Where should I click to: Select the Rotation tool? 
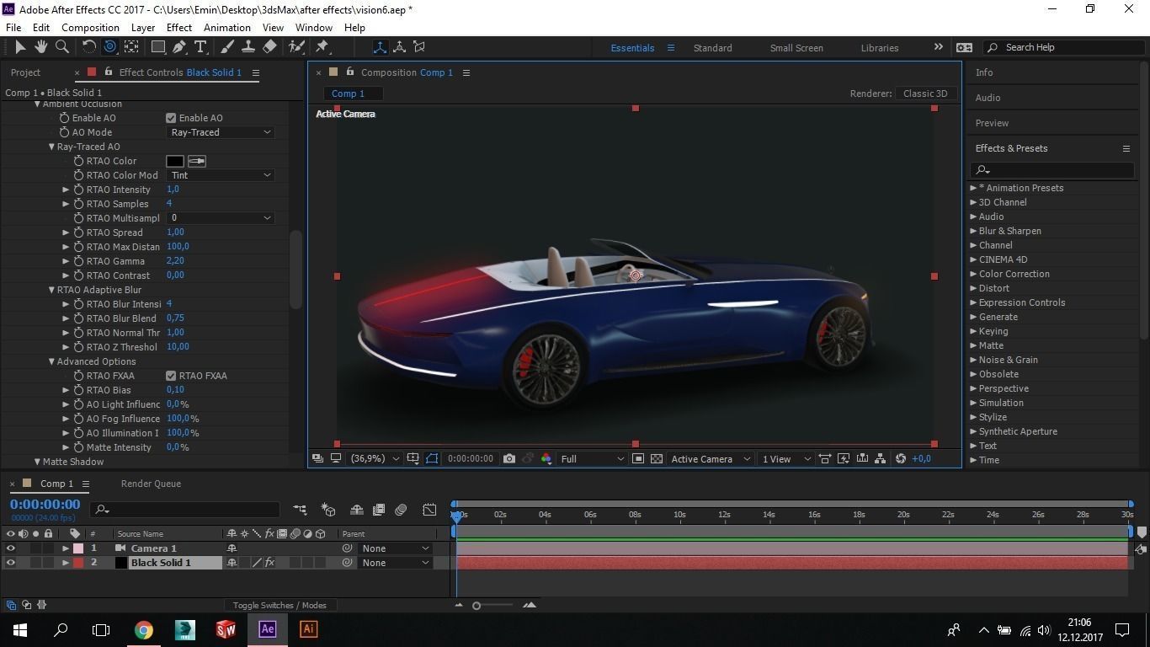coord(89,47)
